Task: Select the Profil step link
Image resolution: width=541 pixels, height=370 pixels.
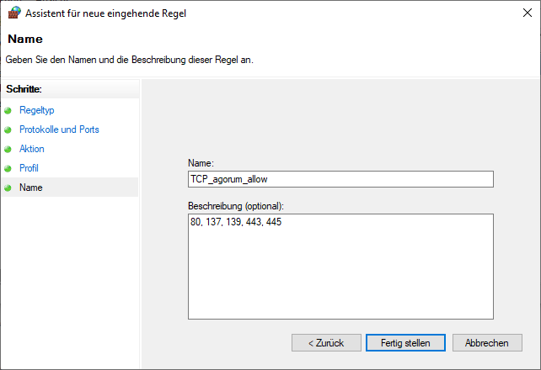Action: [29, 168]
